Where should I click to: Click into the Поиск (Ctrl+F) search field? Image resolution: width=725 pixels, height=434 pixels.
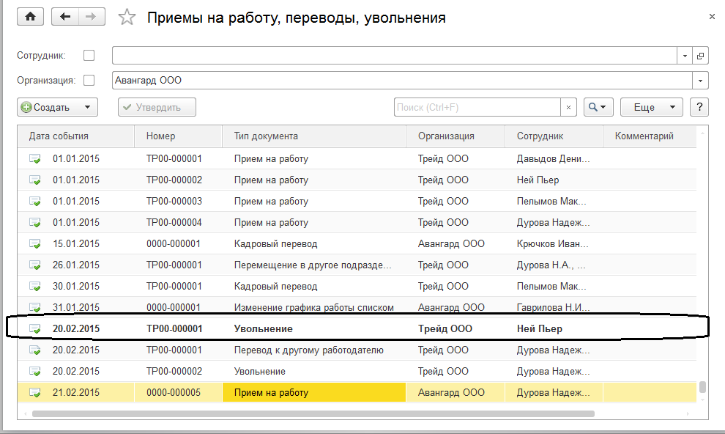[477, 107]
